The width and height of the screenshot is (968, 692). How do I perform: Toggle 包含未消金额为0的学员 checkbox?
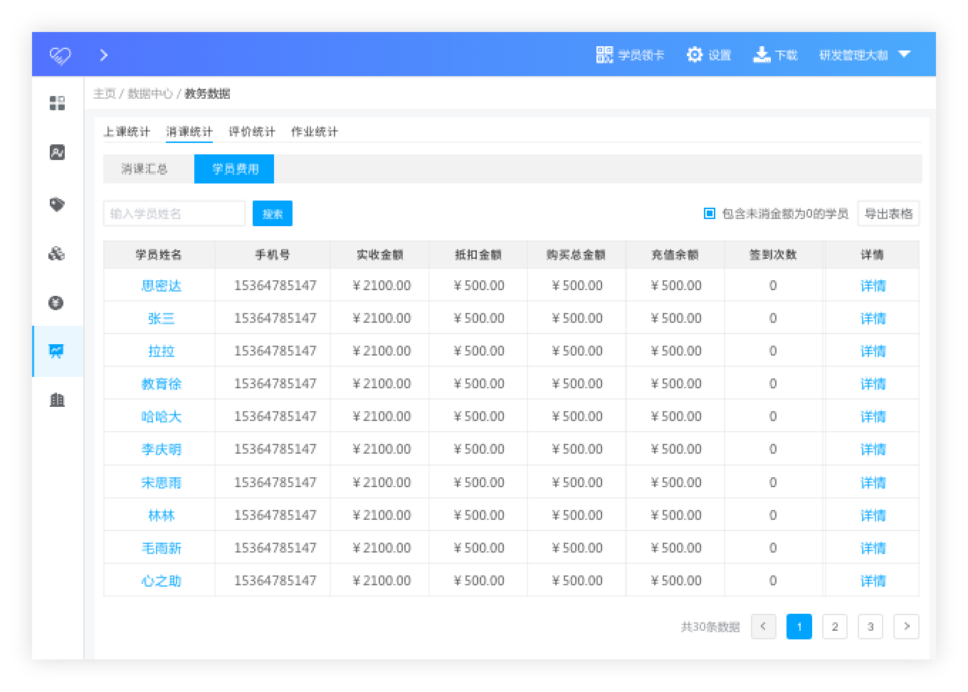click(x=710, y=213)
